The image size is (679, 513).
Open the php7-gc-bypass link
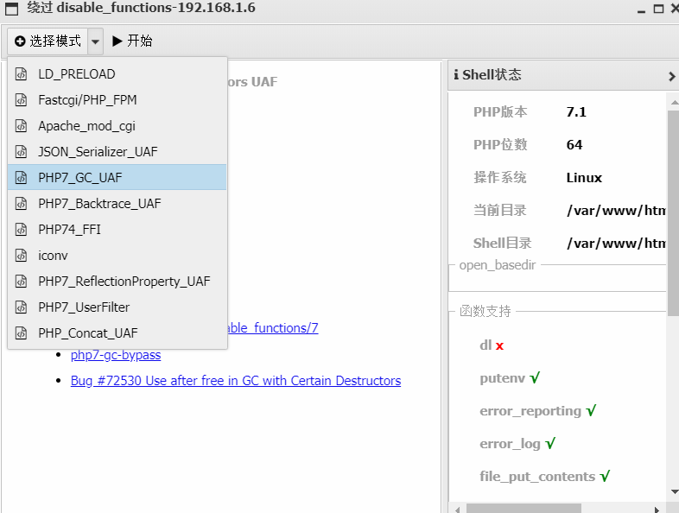click(116, 355)
